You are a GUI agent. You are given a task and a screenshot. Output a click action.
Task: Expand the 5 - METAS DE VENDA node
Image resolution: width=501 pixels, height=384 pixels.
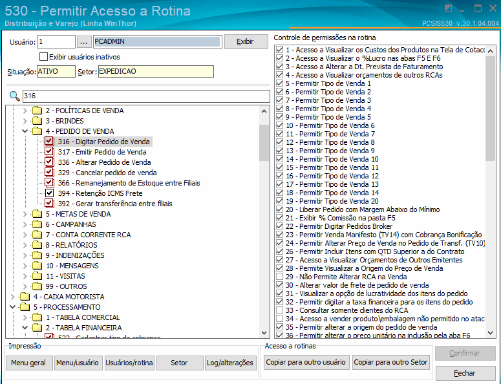[x=25, y=214]
